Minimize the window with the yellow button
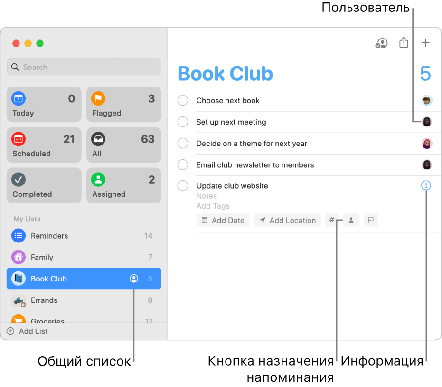The height and width of the screenshot is (387, 442). (28, 43)
